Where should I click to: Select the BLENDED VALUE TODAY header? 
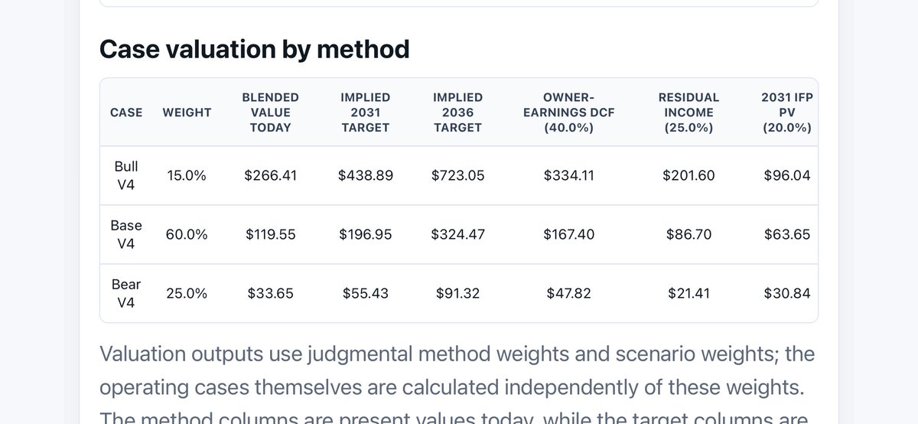[270, 113]
